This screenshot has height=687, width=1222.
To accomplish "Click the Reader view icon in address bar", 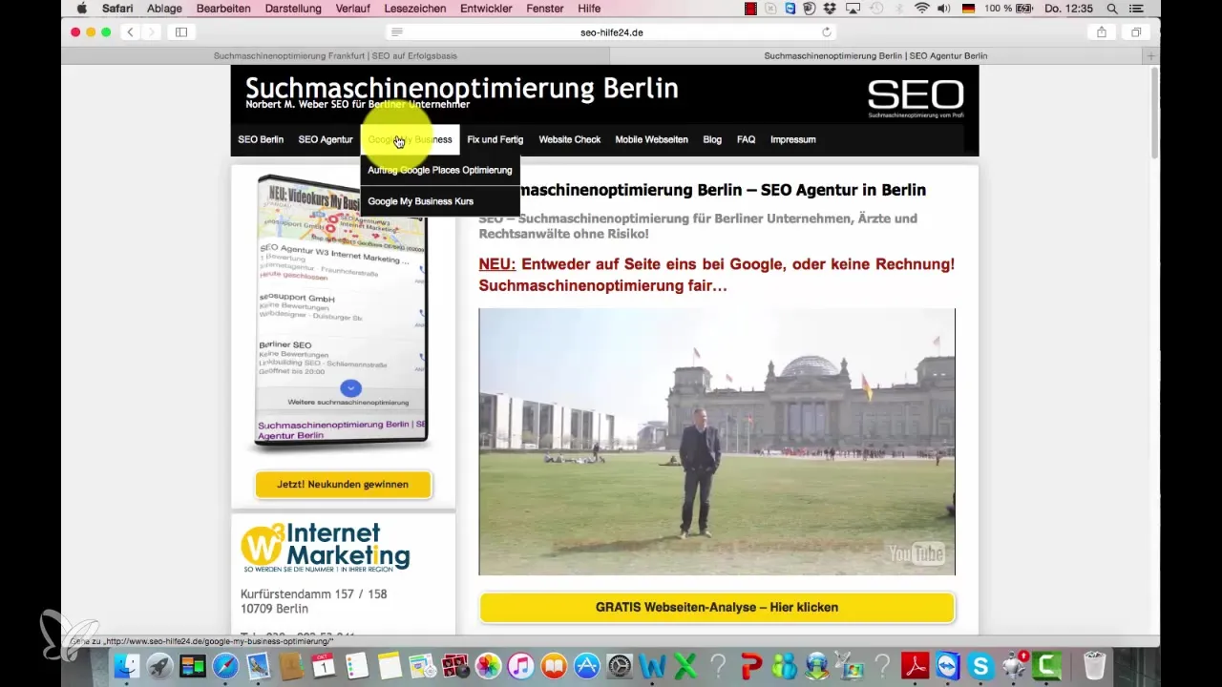I will (x=397, y=31).
